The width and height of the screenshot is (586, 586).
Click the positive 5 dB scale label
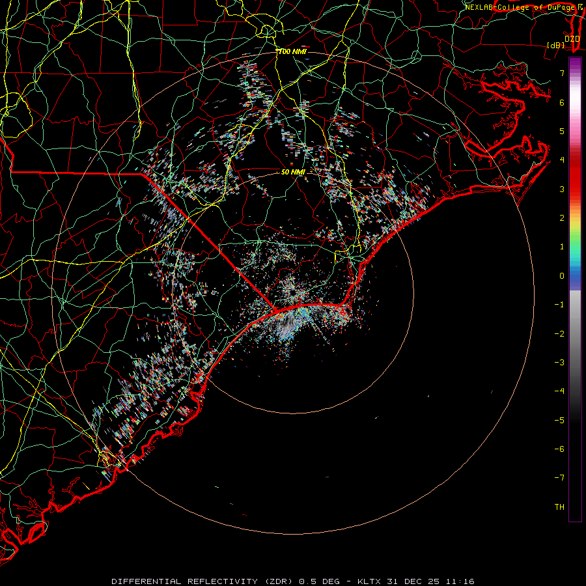pyautogui.click(x=562, y=131)
